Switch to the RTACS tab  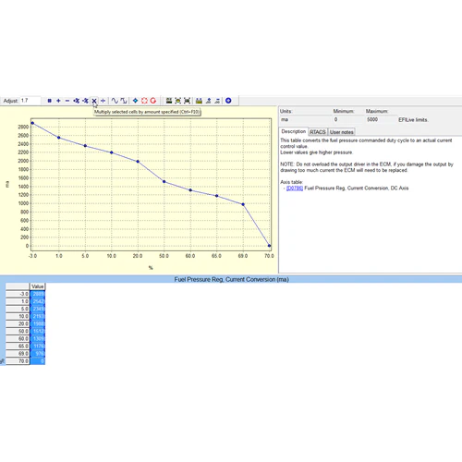tap(318, 132)
